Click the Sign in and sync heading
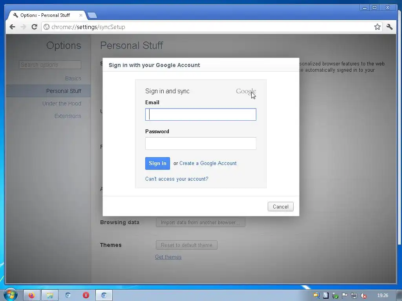Screen dimensions: 402x301 click(x=167, y=91)
